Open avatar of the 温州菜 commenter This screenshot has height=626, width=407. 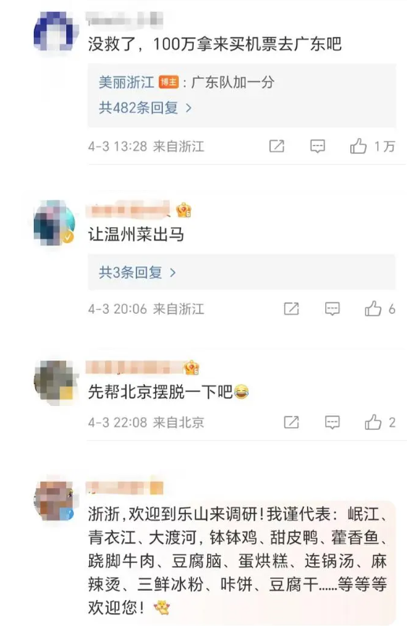54,222
